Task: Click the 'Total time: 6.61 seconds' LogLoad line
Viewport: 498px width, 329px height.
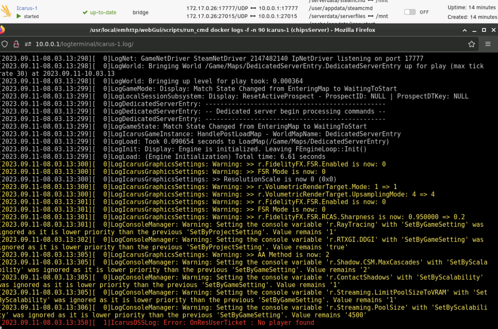Action: click(163, 157)
